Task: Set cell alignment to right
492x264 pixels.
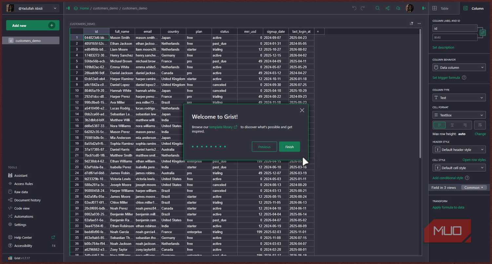Action: [465, 125]
